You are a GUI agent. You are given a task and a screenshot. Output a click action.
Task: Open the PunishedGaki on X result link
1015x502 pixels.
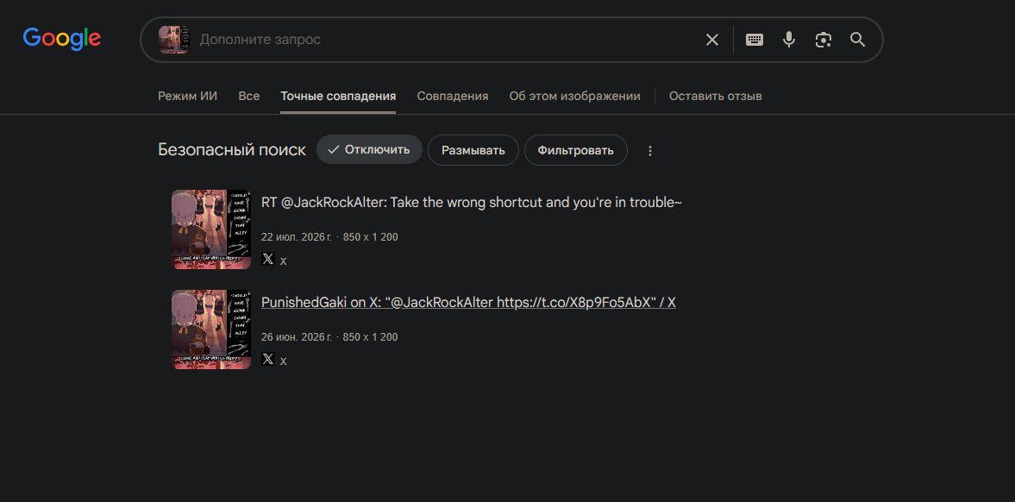(x=468, y=303)
